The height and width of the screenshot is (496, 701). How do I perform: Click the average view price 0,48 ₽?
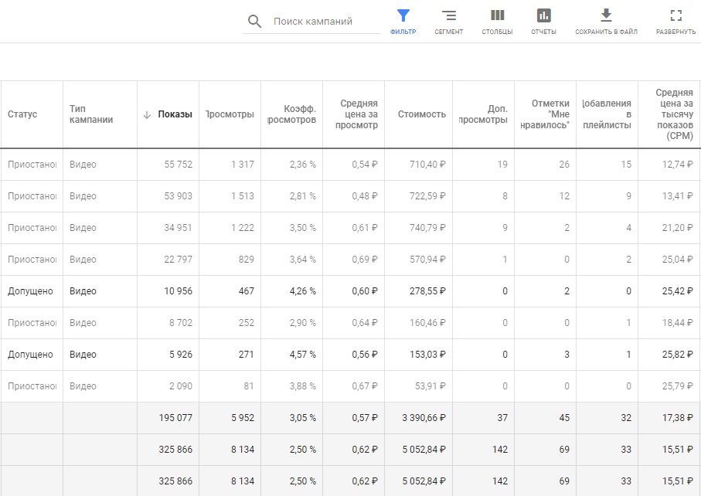click(364, 196)
